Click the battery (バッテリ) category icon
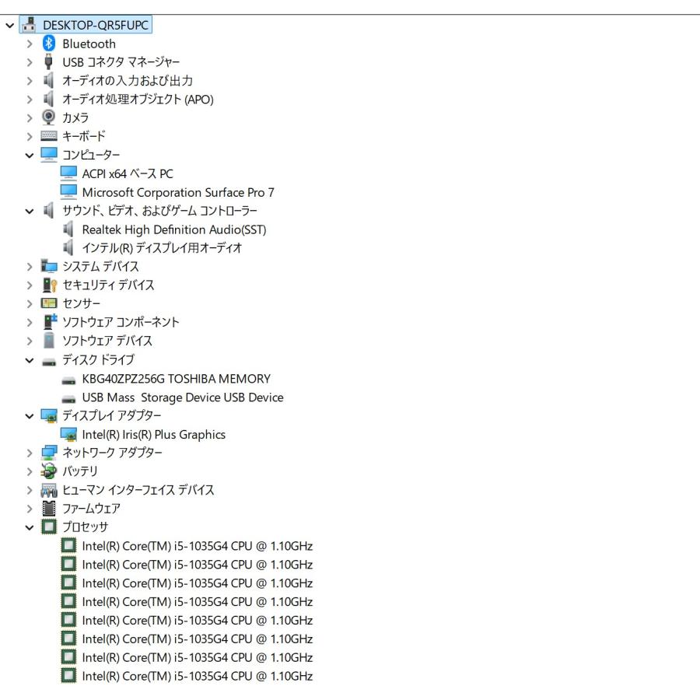This screenshot has height=700, width=700. point(49,471)
